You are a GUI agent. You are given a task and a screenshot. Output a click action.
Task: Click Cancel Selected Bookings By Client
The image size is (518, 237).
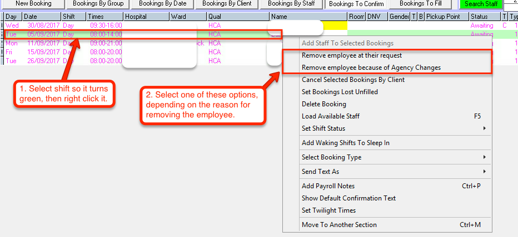coord(353,80)
